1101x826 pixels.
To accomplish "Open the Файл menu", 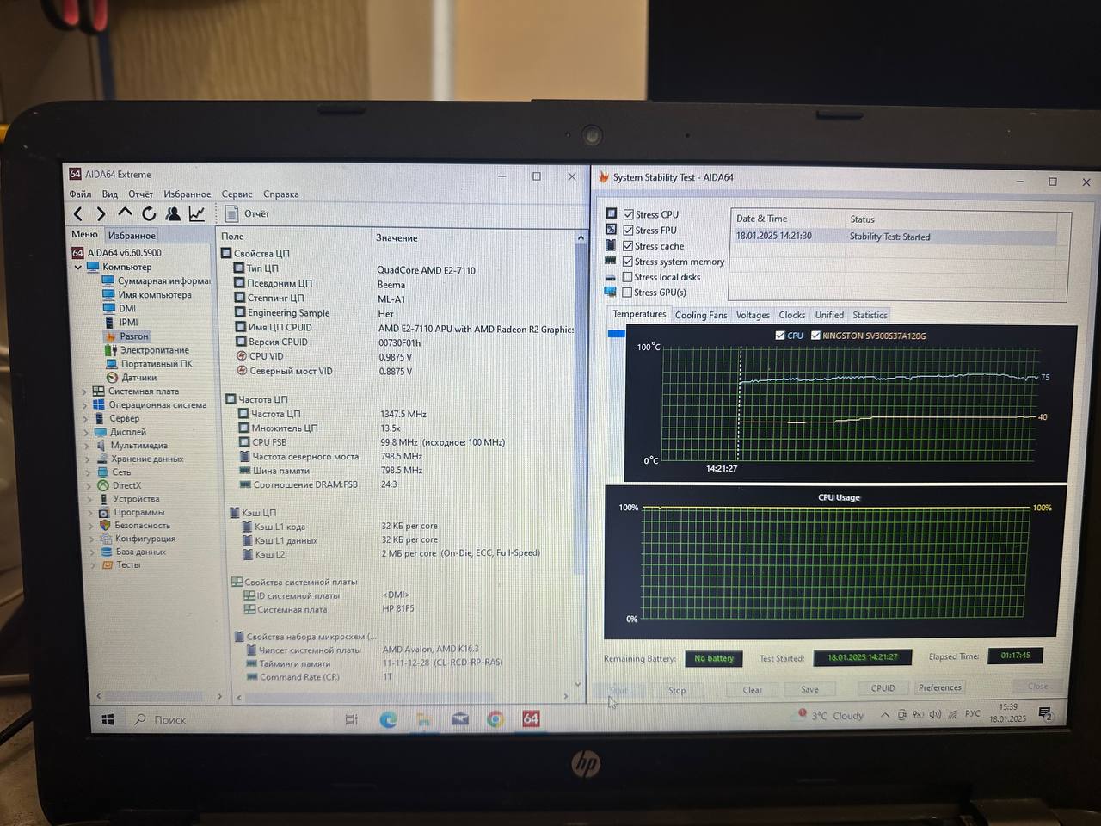I will (80, 194).
